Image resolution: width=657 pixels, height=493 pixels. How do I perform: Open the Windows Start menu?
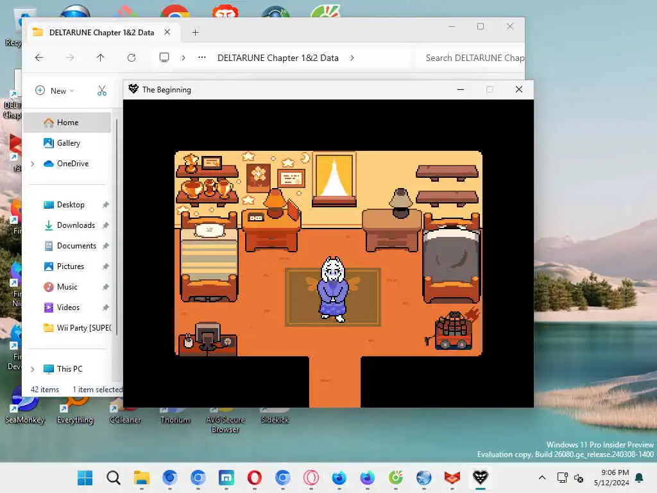(x=85, y=478)
